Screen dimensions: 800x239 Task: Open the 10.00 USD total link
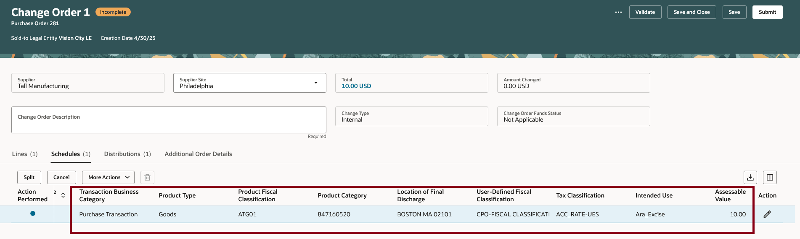(356, 86)
